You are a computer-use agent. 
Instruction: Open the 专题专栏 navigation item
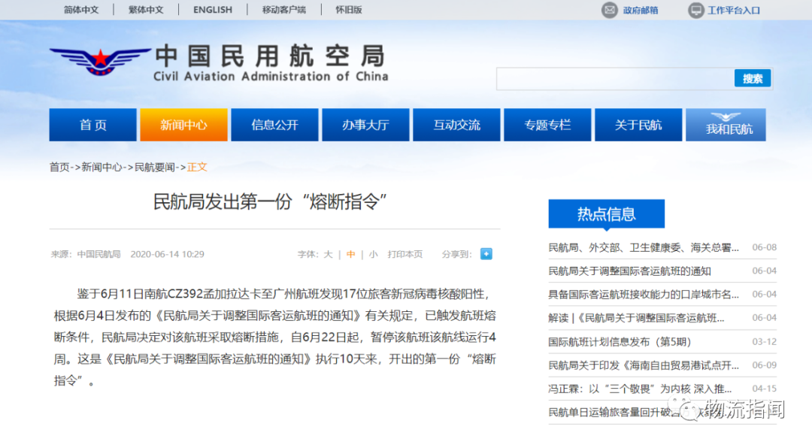(547, 125)
